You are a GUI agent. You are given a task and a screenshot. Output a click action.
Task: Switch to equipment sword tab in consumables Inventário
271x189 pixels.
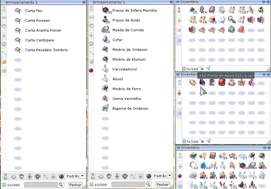(179, 20)
